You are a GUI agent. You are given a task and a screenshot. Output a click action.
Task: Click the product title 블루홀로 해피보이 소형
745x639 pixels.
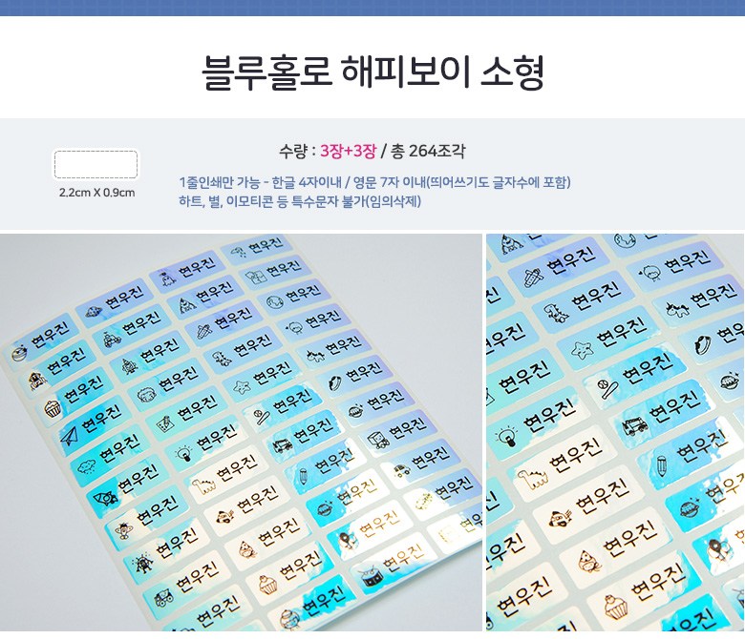coord(372,72)
